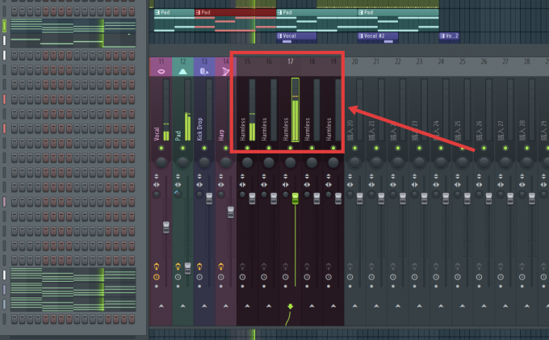Mute mixer track 21
549x340 pixels.
click(376, 148)
